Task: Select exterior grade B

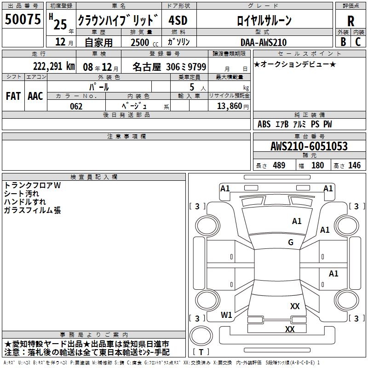Action: [x=343, y=42]
